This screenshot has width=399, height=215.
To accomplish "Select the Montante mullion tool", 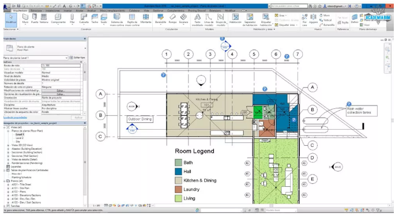I will coord(146,19).
